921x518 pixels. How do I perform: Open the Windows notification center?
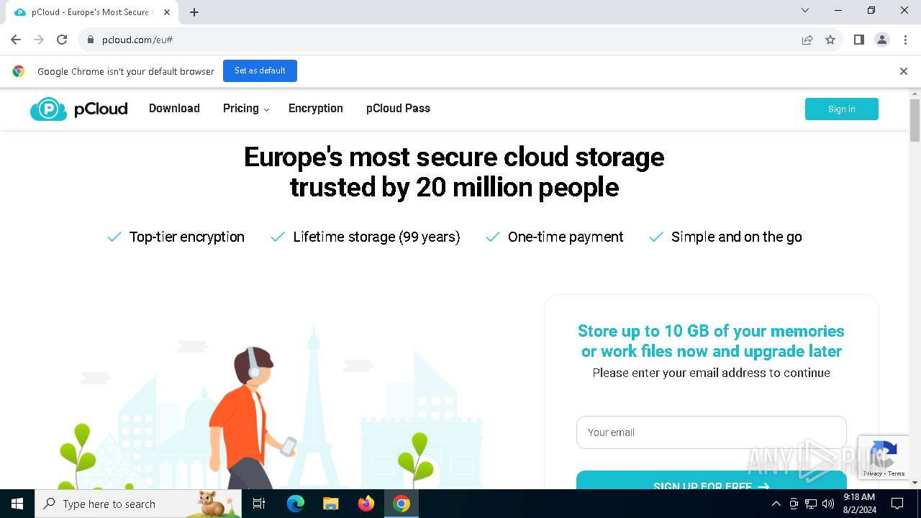(897, 504)
